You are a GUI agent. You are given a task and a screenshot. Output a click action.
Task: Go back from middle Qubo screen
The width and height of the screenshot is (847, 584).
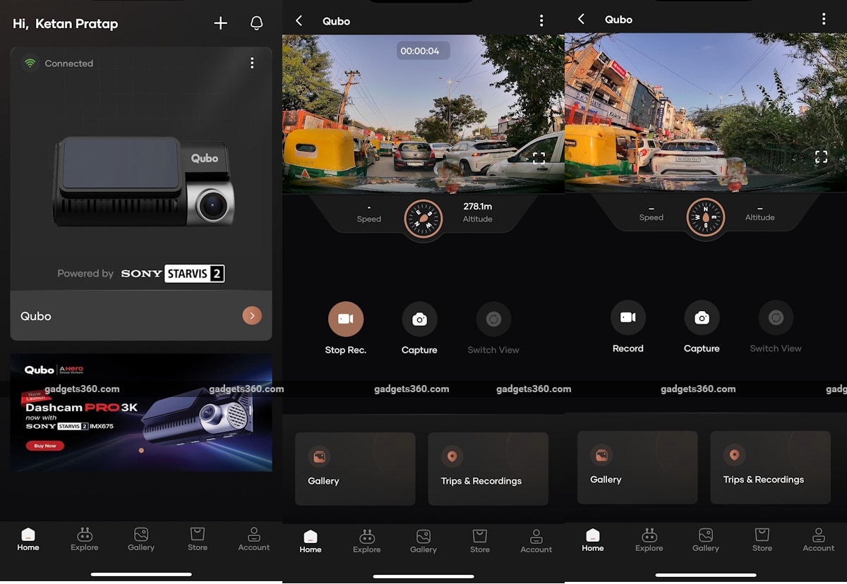pos(299,21)
